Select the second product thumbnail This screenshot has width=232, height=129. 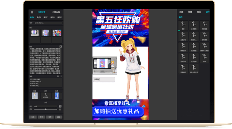point(46,33)
